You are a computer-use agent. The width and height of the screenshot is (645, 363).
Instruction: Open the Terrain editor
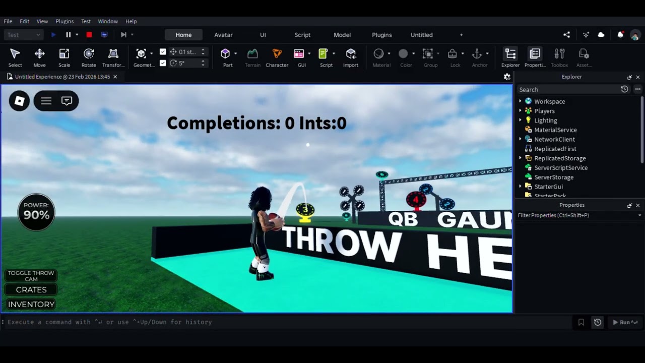point(252,57)
